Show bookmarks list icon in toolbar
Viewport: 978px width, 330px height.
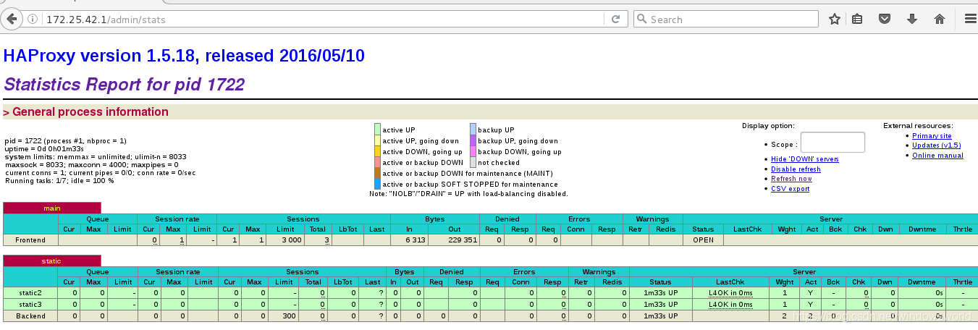(x=857, y=20)
